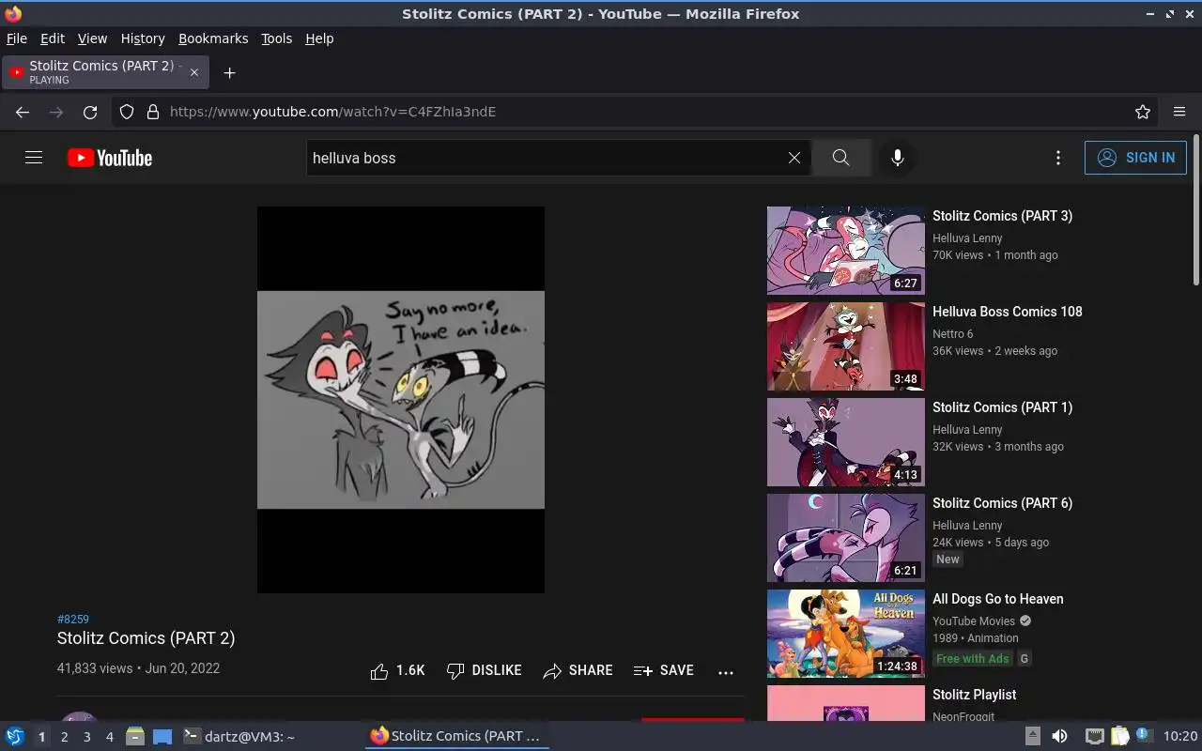Switch to workspace 3

pos(86,737)
